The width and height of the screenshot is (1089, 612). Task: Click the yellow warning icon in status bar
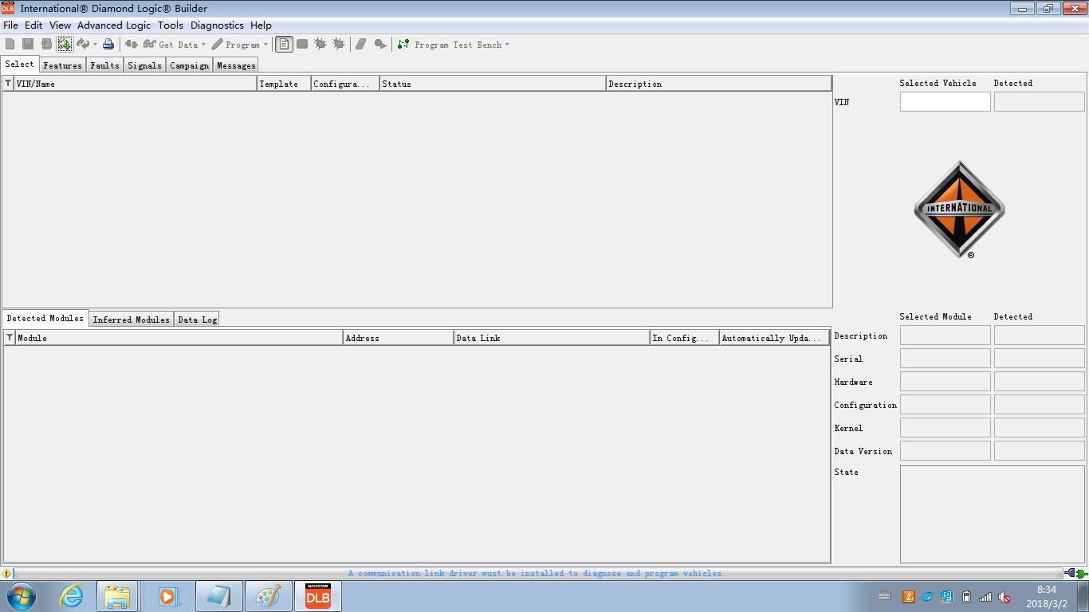pyautogui.click(x=6, y=574)
